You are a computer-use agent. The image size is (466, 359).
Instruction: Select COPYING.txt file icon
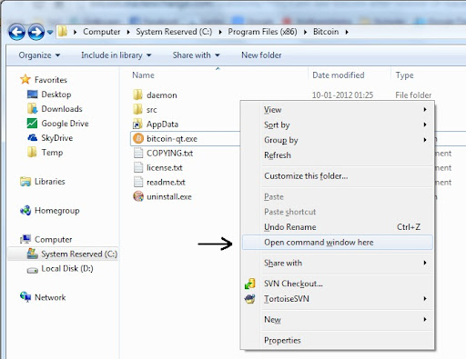[x=138, y=153]
